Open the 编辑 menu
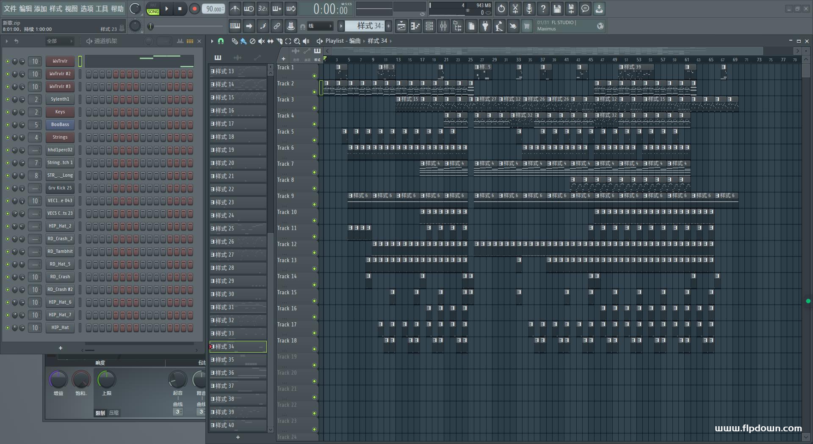Screen dimensions: 813x444 (25, 8)
